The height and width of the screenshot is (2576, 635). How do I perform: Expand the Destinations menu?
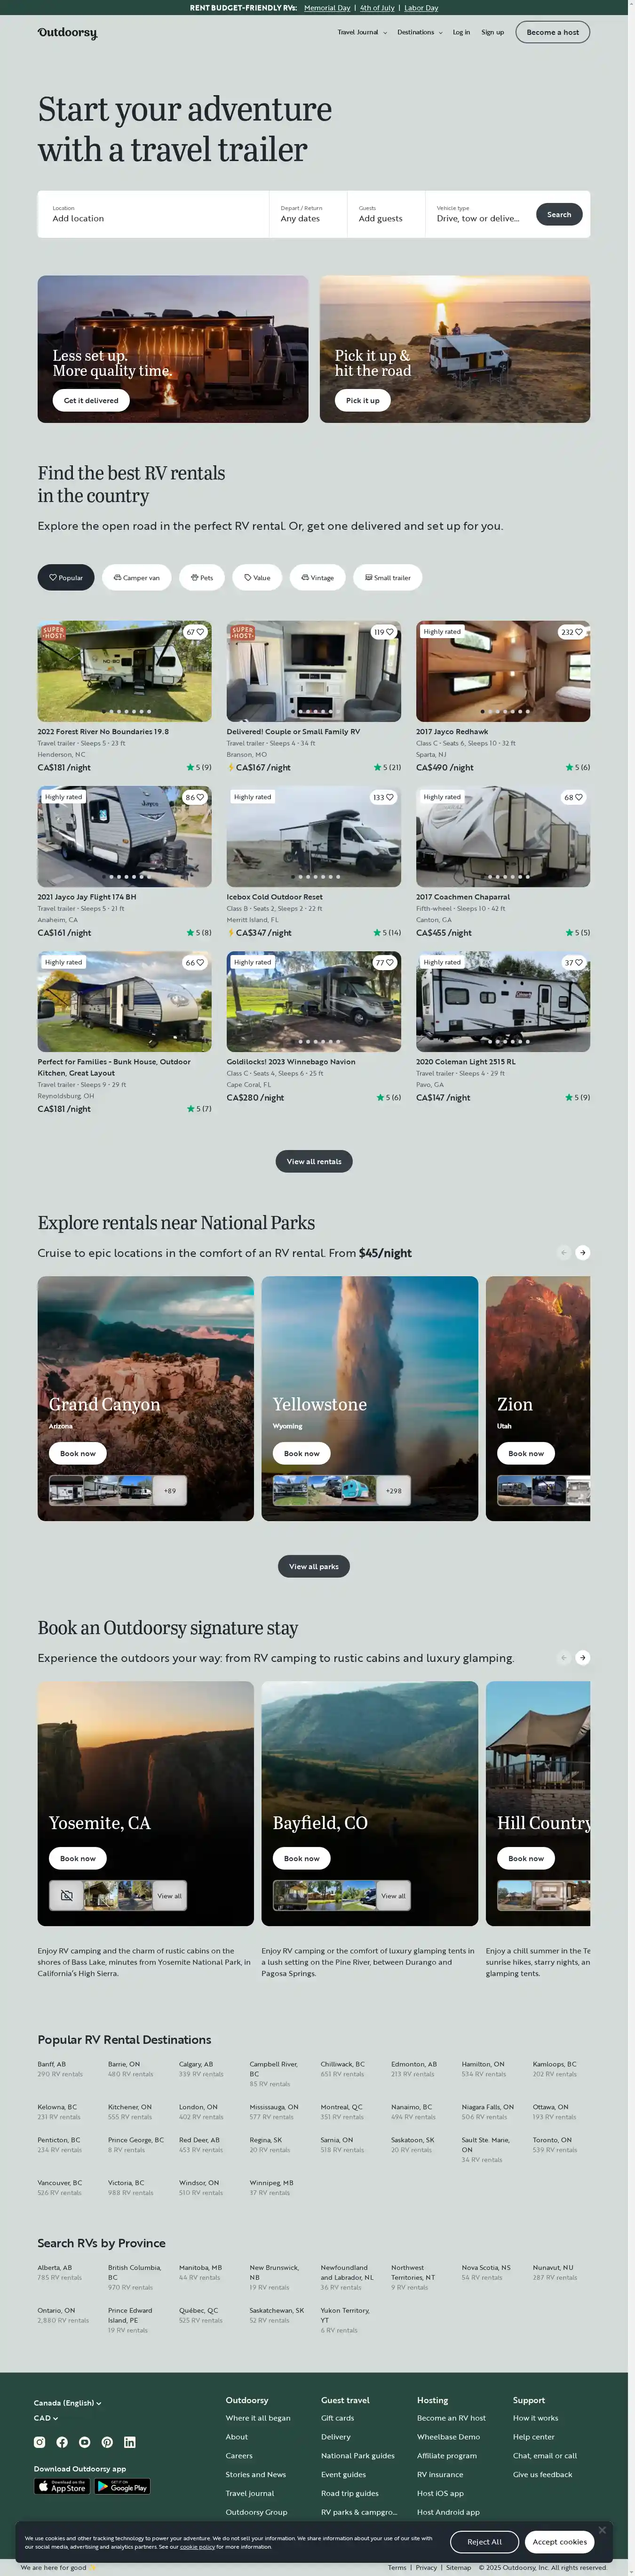click(x=420, y=32)
